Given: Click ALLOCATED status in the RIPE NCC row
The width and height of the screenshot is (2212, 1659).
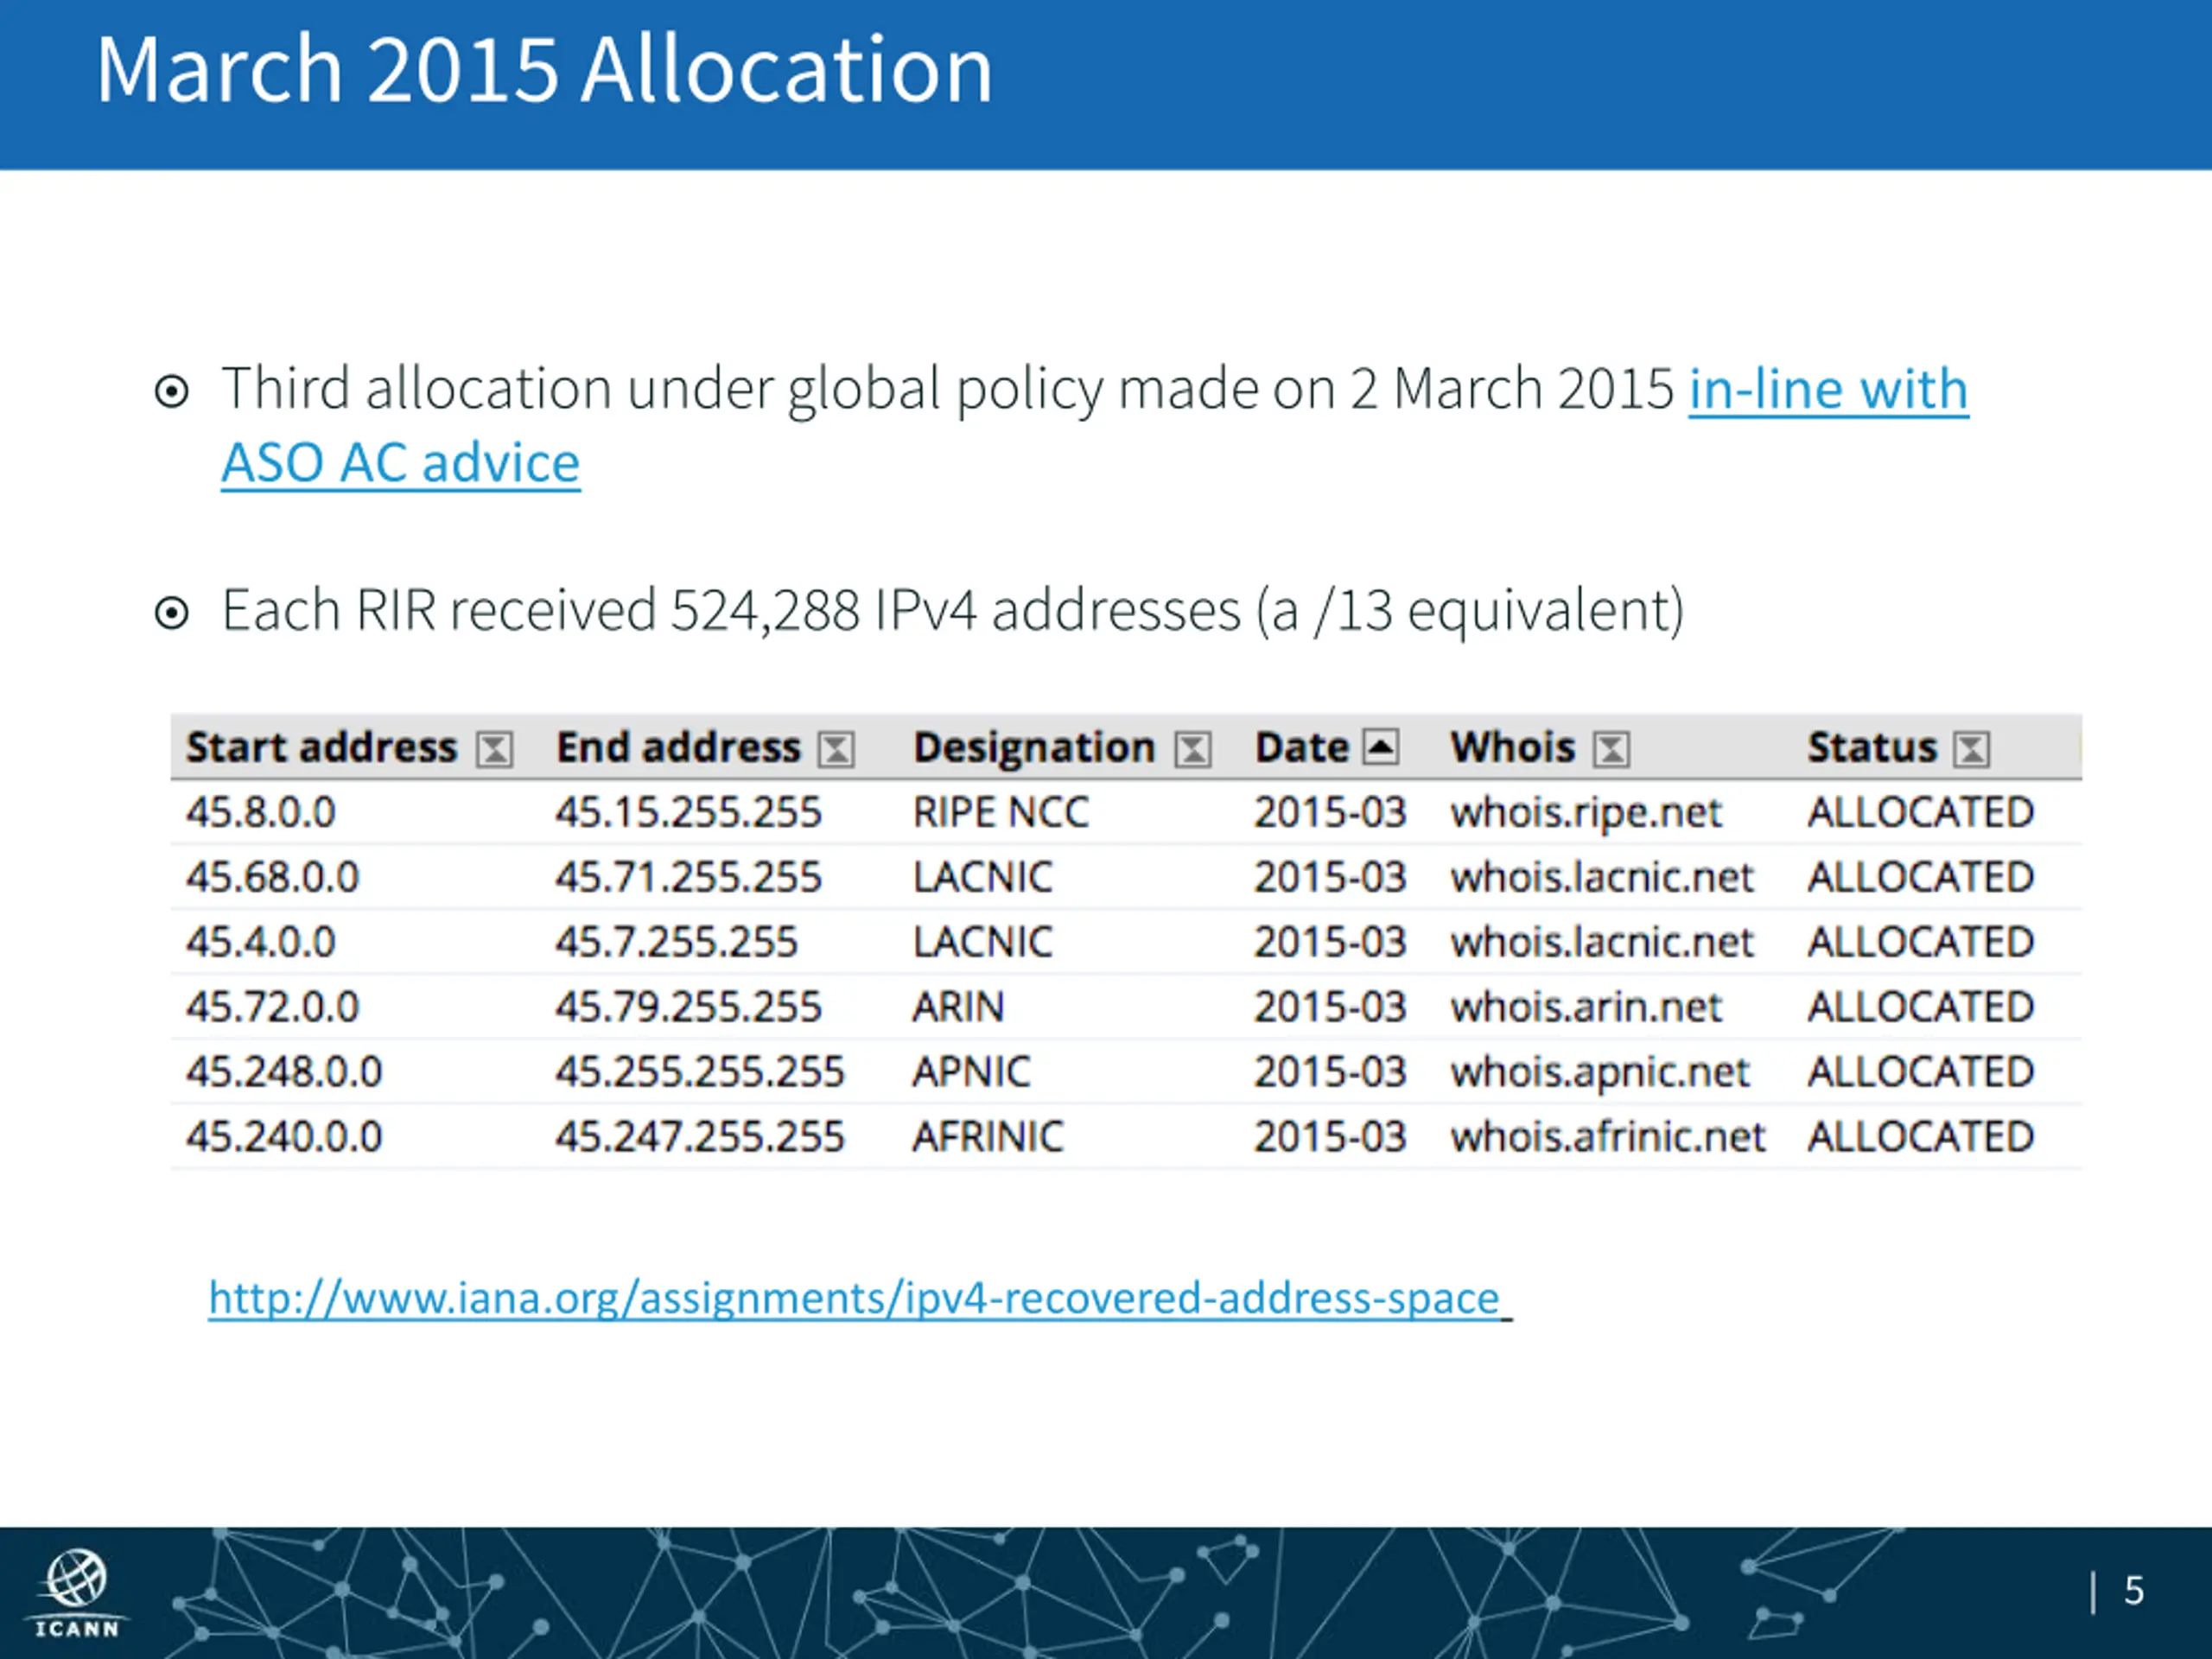Looking at the screenshot, I should pos(1921,812).
